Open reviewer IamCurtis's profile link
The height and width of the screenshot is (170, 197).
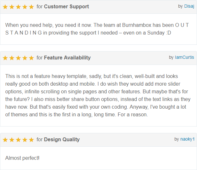tap(184, 57)
